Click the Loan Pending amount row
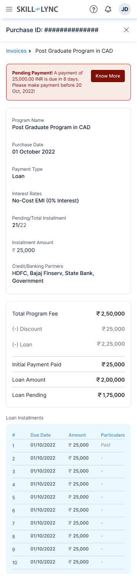The width and height of the screenshot is (137, 586). tap(68, 395)
